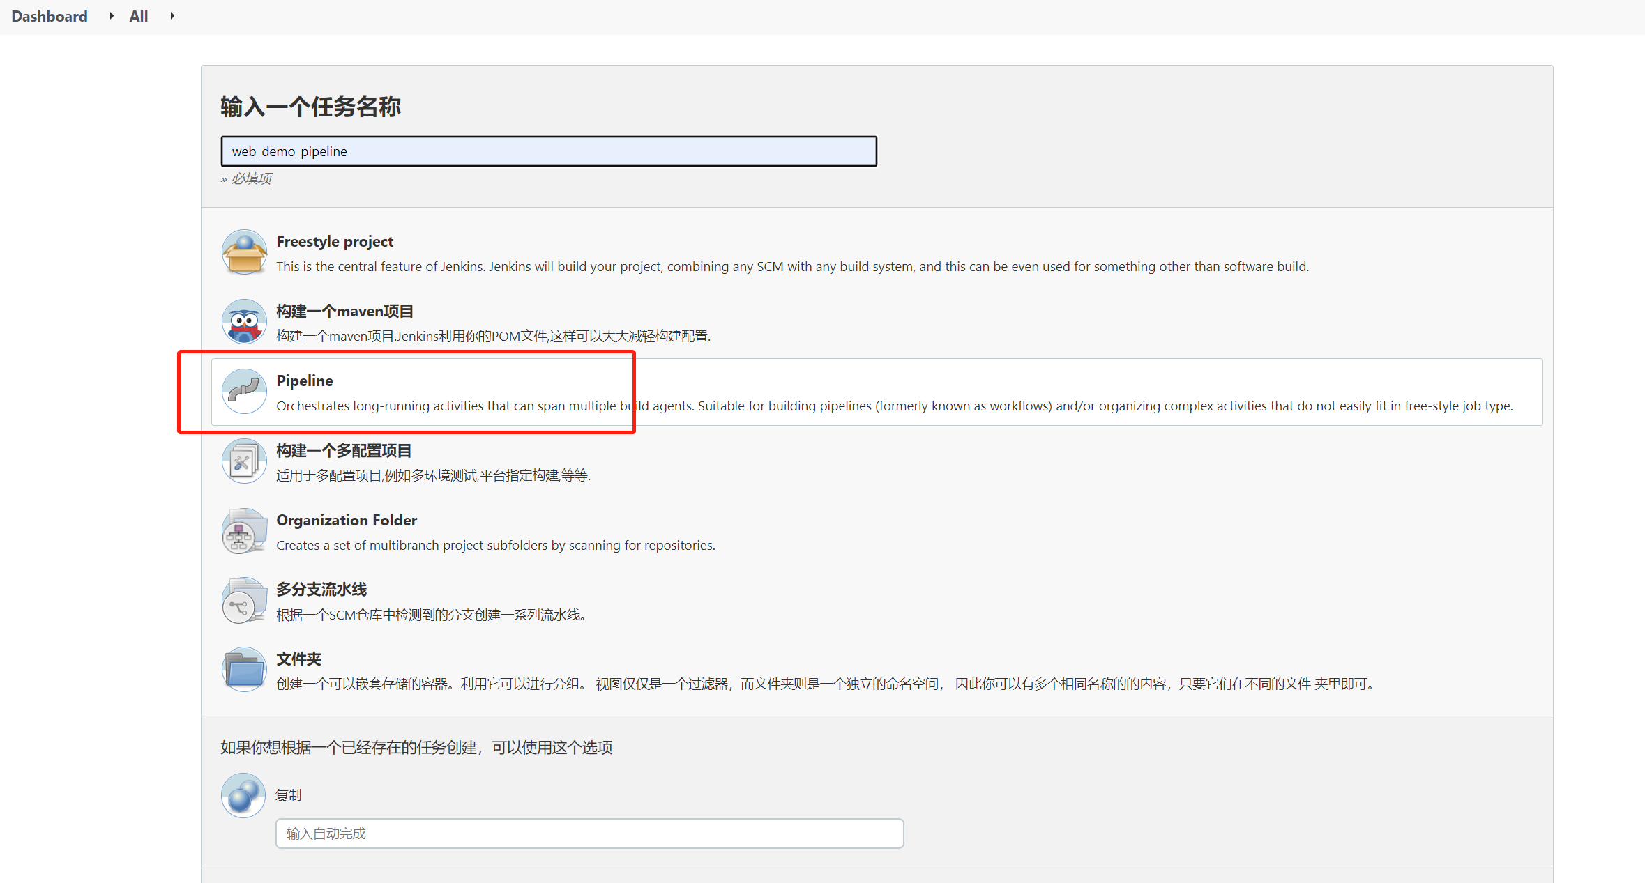Select the Pipeline title
The image size is (1645, 883).
coord(305,381)
